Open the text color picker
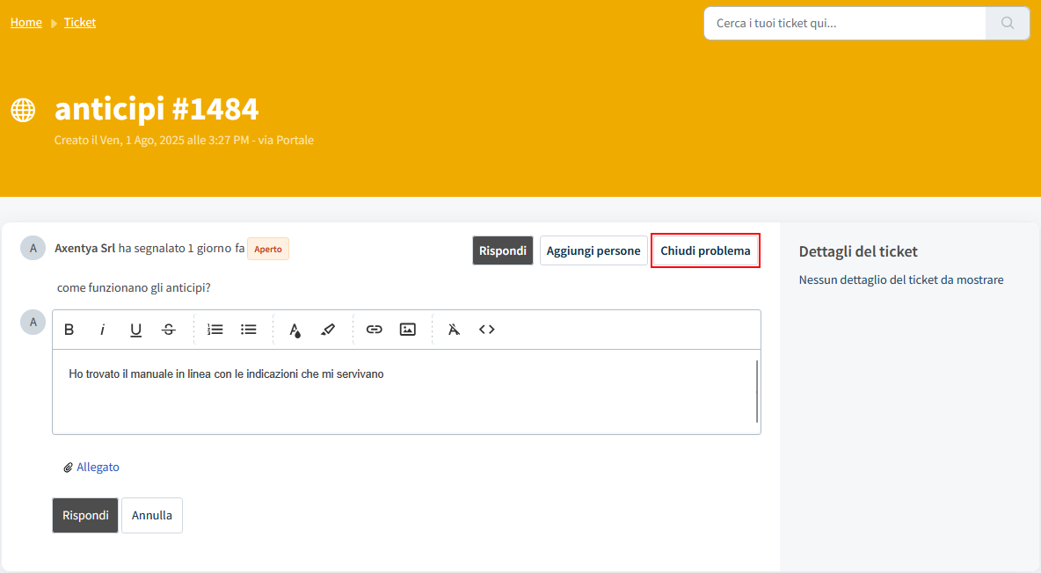 (295, 330)
